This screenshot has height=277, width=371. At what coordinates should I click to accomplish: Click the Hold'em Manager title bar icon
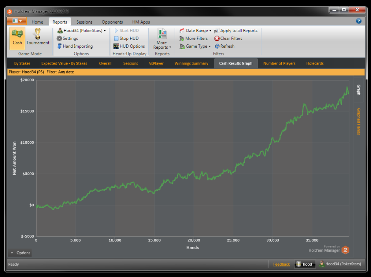click(x=9, y=11)
